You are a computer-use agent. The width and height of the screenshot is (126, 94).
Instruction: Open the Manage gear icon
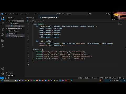[3, 74]
